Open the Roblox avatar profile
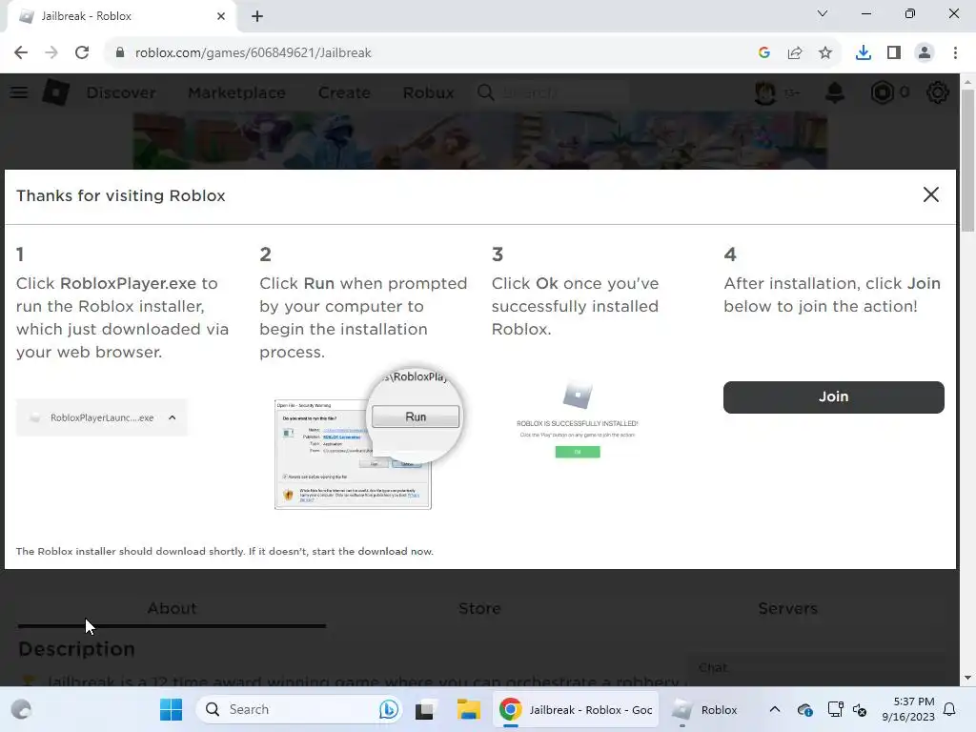Image resolution: width=976 pixels, height=732 pixels. pyautogui.click(x=765, y=92)
